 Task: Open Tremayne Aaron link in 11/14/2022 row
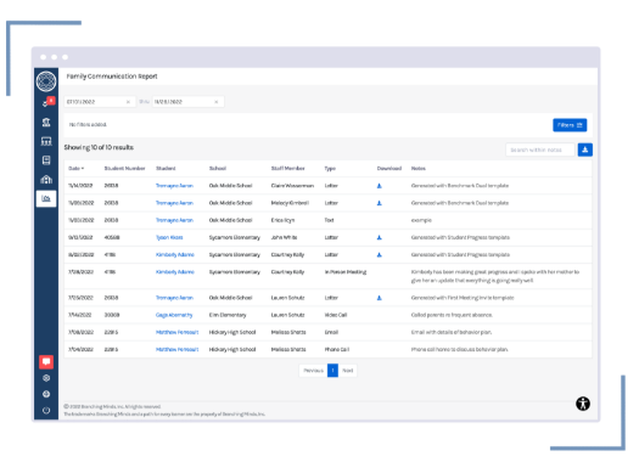[x=174, y=186]
